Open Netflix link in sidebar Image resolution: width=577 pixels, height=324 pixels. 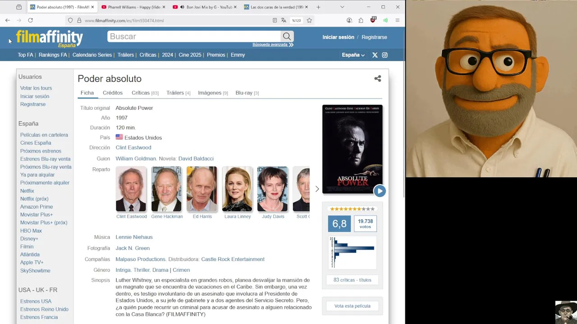[x=27, y=191]
